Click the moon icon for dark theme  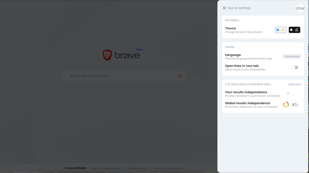tap(297, 30)
